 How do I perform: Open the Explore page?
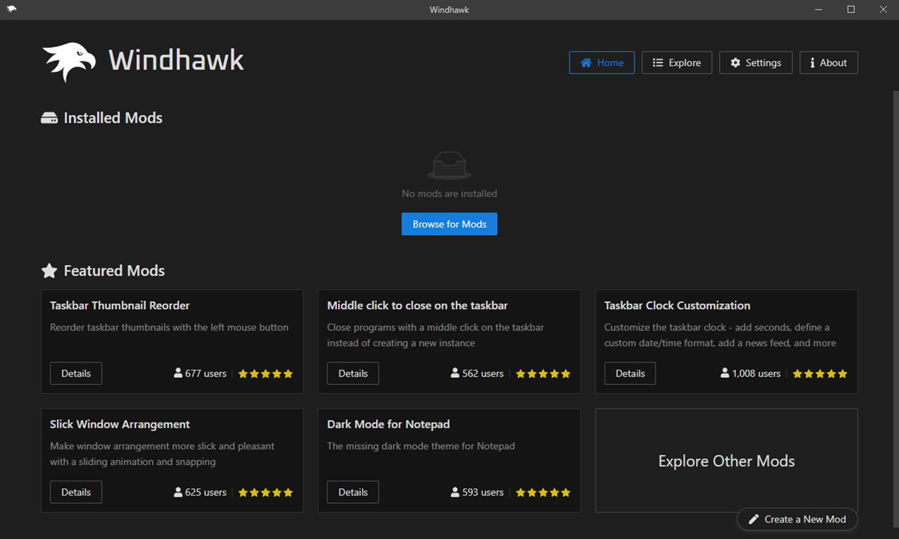(676, 62)
